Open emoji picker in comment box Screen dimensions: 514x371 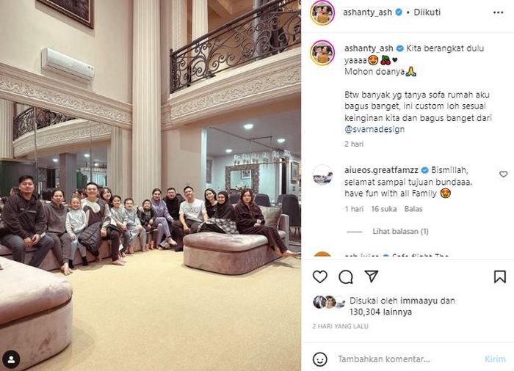point(319,359)
